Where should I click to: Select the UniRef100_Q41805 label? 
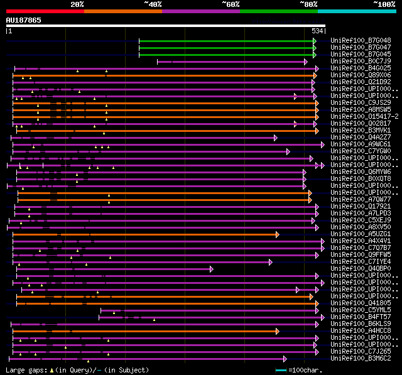pyautogui.click(x=361, y=303)
